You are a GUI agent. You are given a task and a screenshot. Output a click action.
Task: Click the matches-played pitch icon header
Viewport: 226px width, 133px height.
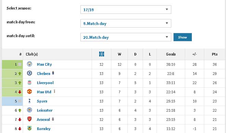(102, 54)
